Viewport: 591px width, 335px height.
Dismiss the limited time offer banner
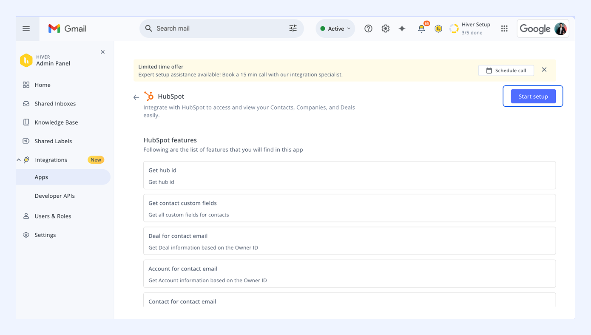544,70
